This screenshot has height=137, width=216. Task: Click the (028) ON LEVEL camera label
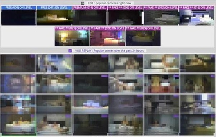(107, 28)
